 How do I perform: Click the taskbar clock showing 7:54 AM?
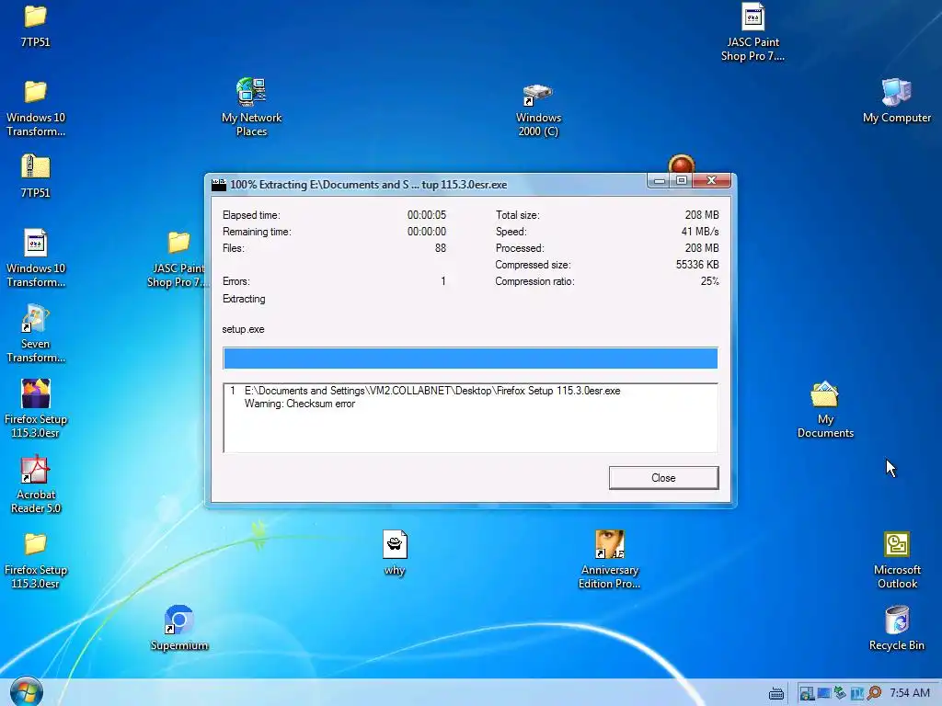tap(910, 693)
